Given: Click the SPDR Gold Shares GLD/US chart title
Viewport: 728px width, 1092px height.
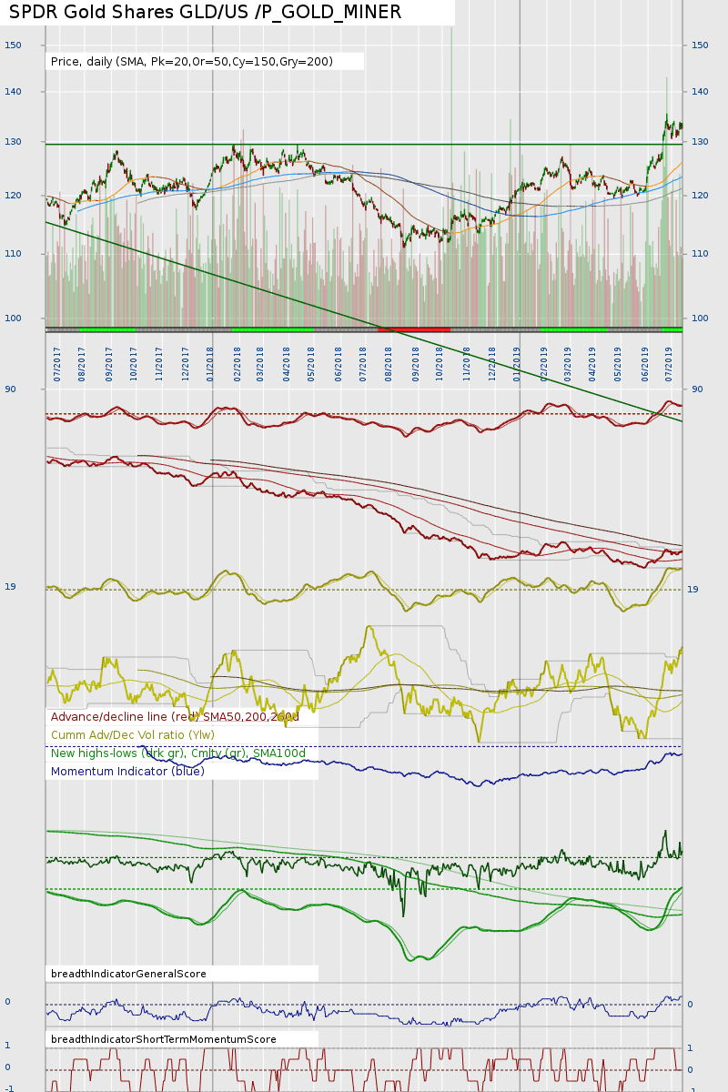Looking at the screenshot, I should tap(206, 12).
